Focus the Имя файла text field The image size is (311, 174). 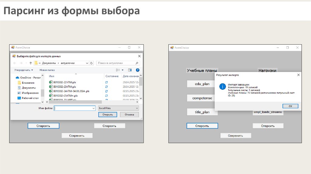click(73, 108)
